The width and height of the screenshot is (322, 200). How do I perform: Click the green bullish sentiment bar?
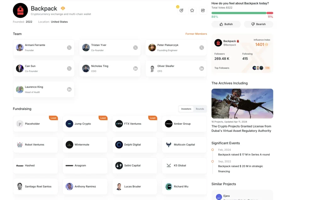click(239, 13)
